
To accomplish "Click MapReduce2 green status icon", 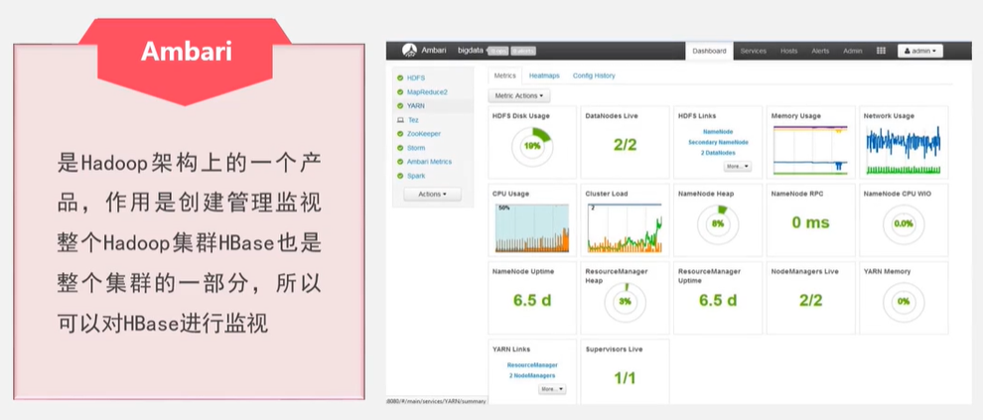I will coord(400,92).
